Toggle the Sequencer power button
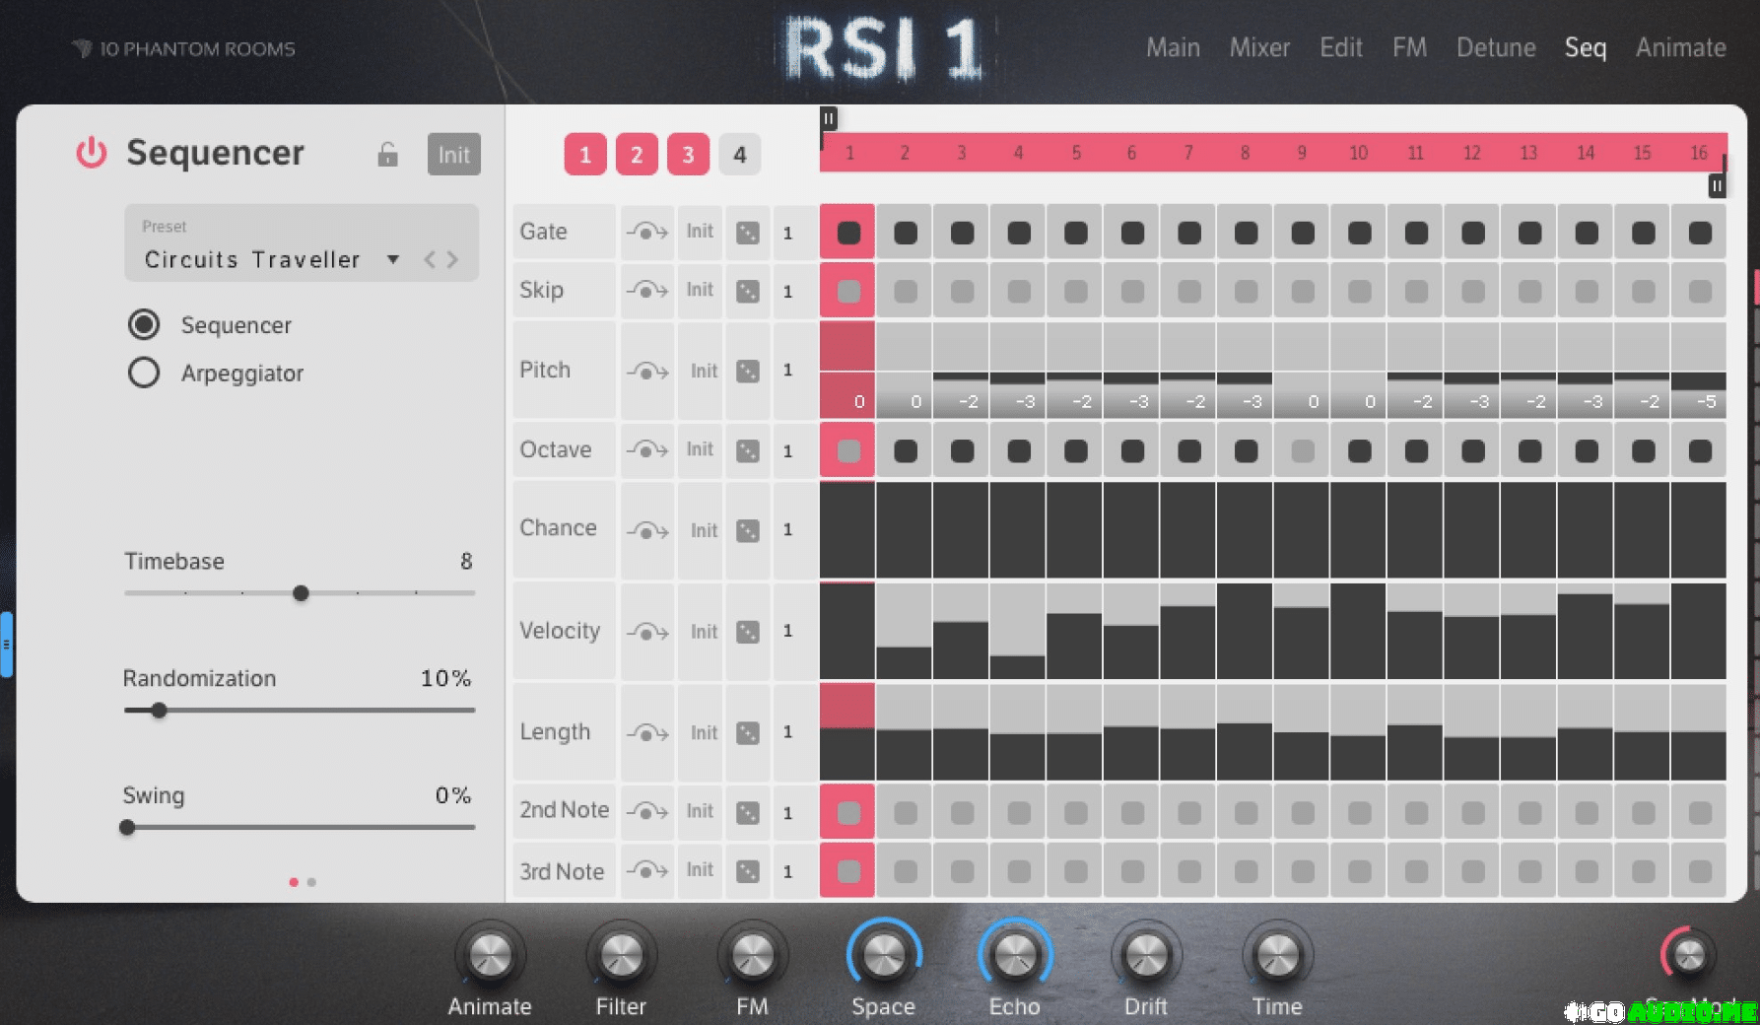 [92, 153]
